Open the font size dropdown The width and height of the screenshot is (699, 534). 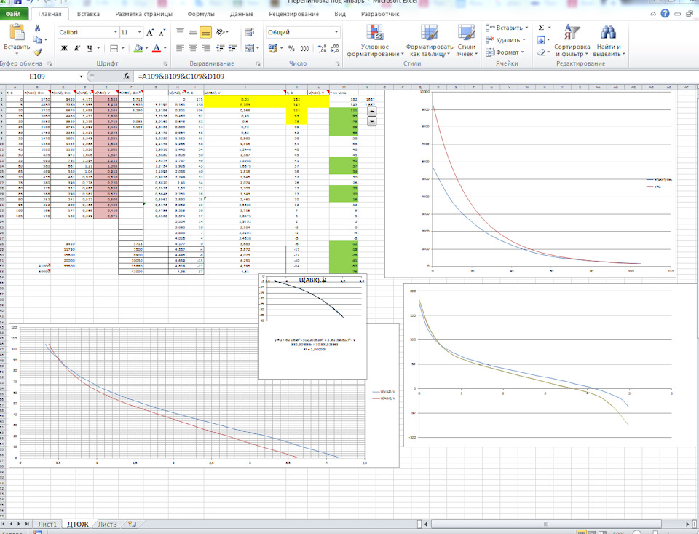[138, 33]
